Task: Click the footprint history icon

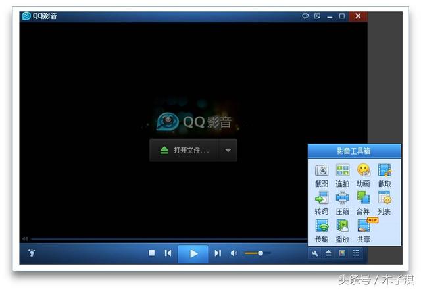Action: tap(32, 253)
